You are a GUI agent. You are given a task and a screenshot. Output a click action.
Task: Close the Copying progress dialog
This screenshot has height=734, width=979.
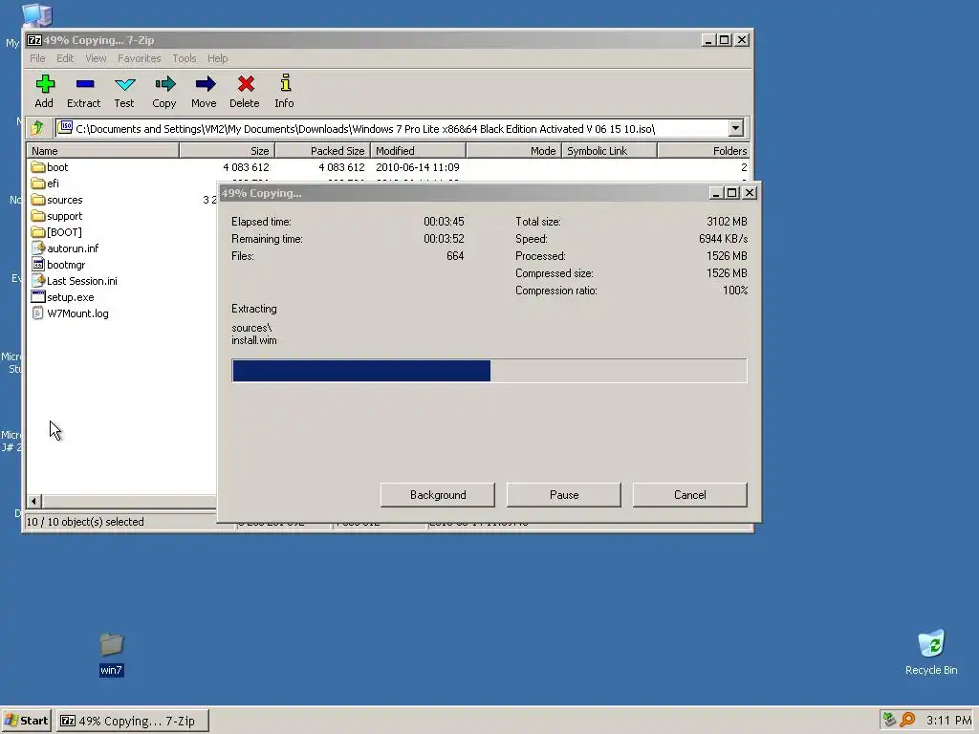click(x=750, y=193)
